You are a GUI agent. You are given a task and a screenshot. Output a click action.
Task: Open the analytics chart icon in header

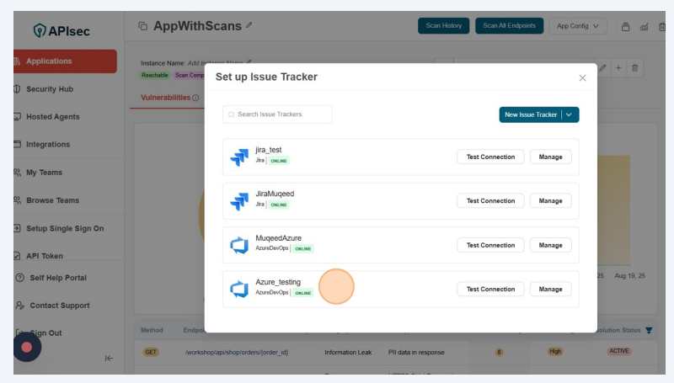tap(644, 26)
